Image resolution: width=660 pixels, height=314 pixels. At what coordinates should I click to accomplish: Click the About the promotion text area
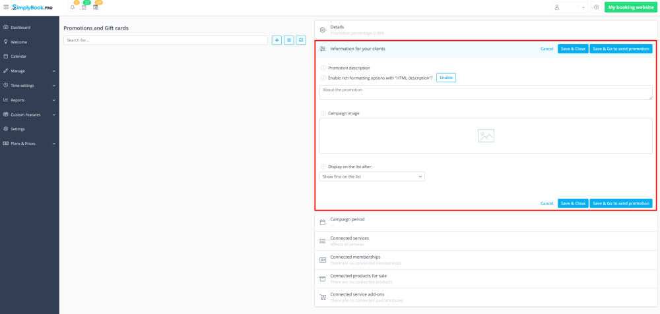tap(486, 92)
